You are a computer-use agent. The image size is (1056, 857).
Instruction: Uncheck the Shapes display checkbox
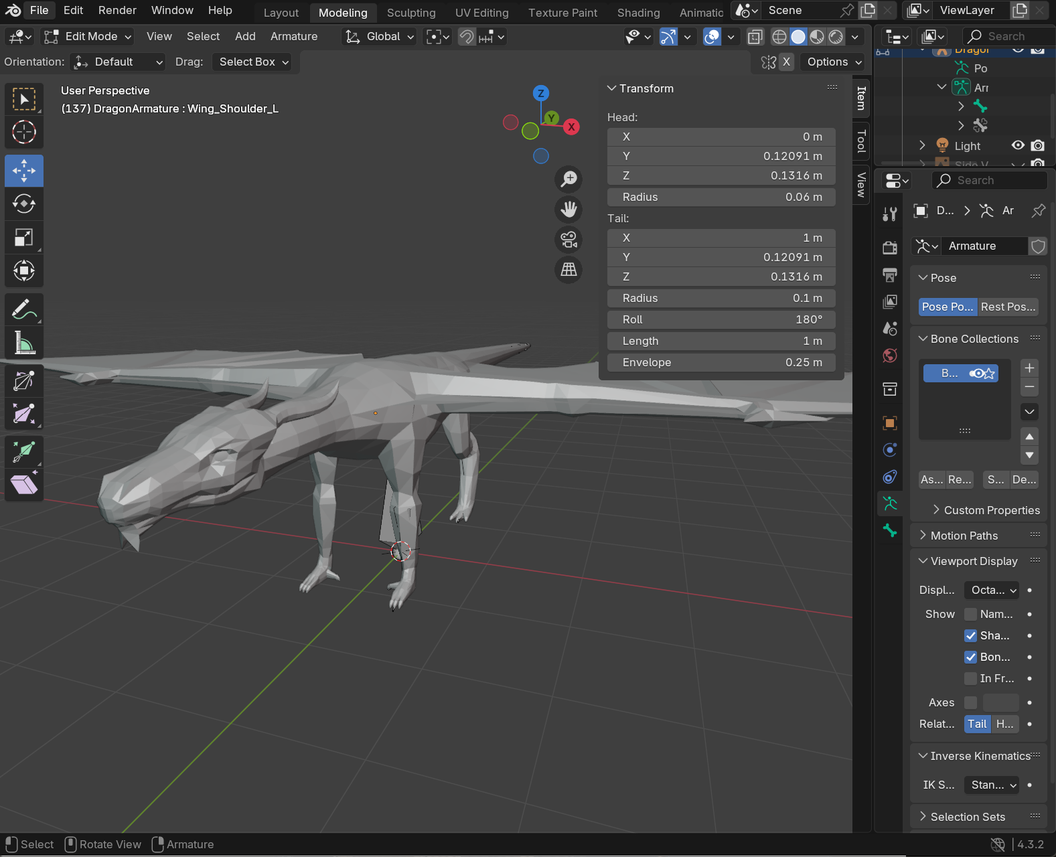970,635
